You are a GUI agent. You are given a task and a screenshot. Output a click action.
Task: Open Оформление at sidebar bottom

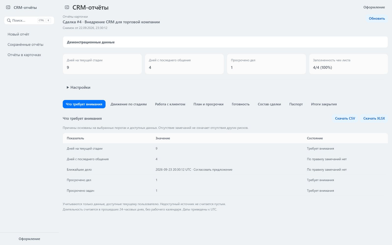coord(29,239)
